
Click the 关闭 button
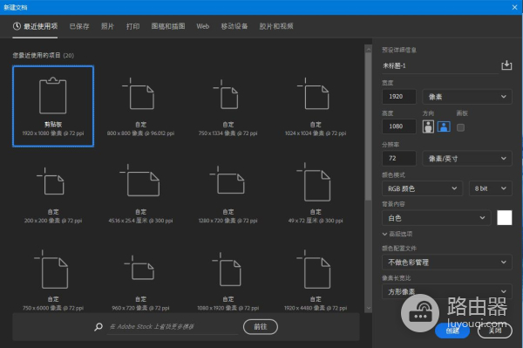coord(494,331)
